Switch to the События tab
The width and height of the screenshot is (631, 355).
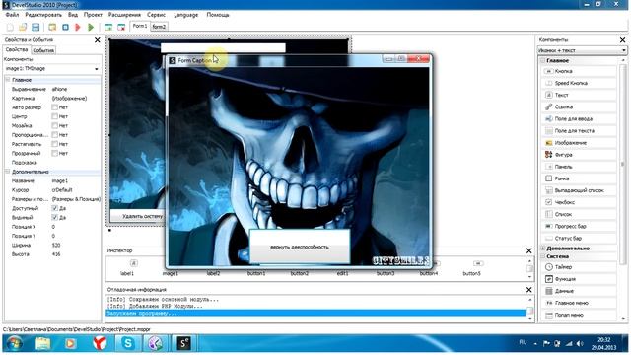[43, 50]
